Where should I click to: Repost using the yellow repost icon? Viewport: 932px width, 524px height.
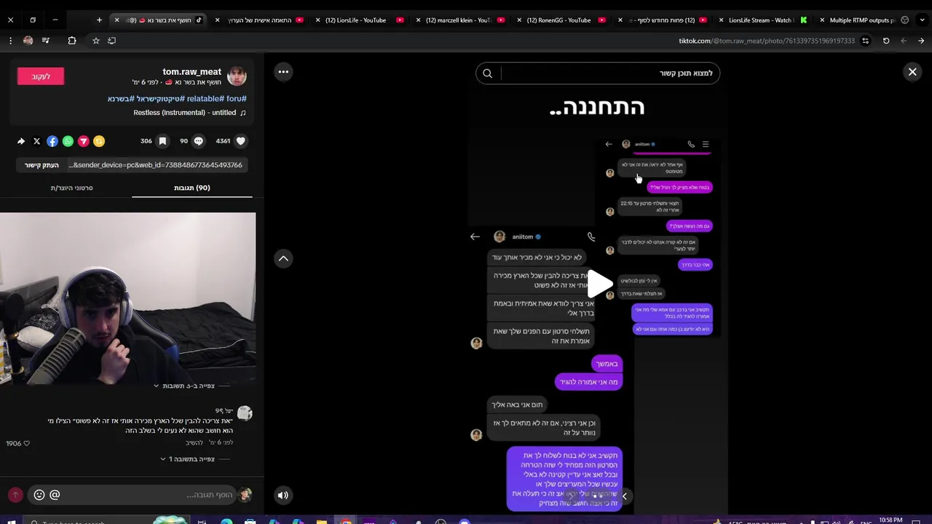click(x=99, y=141)
